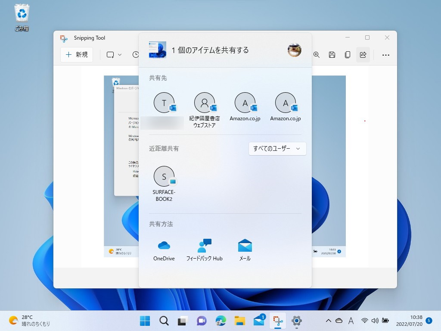Viewport: 441px width, 331px height.
Task: Open the Windows Start menu
Action: 145,321
